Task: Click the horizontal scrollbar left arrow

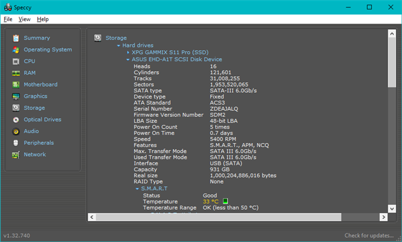Action: [92, 217]
